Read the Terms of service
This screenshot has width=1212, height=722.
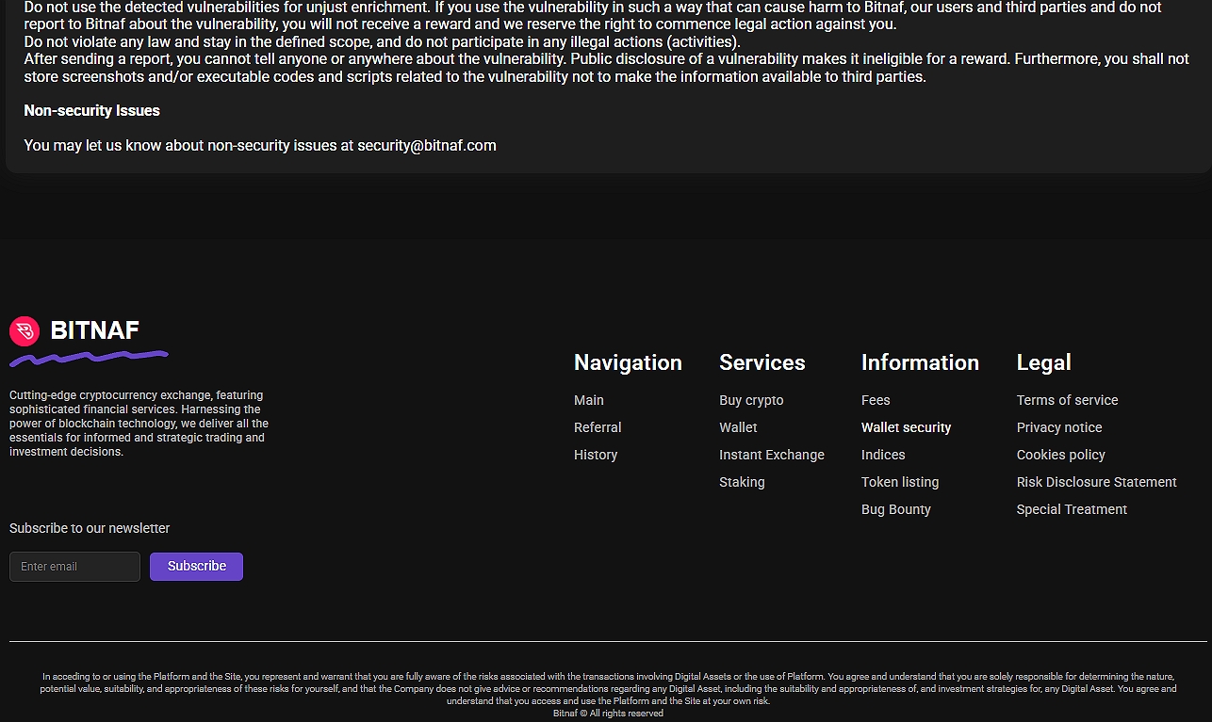pos(1067,400)
